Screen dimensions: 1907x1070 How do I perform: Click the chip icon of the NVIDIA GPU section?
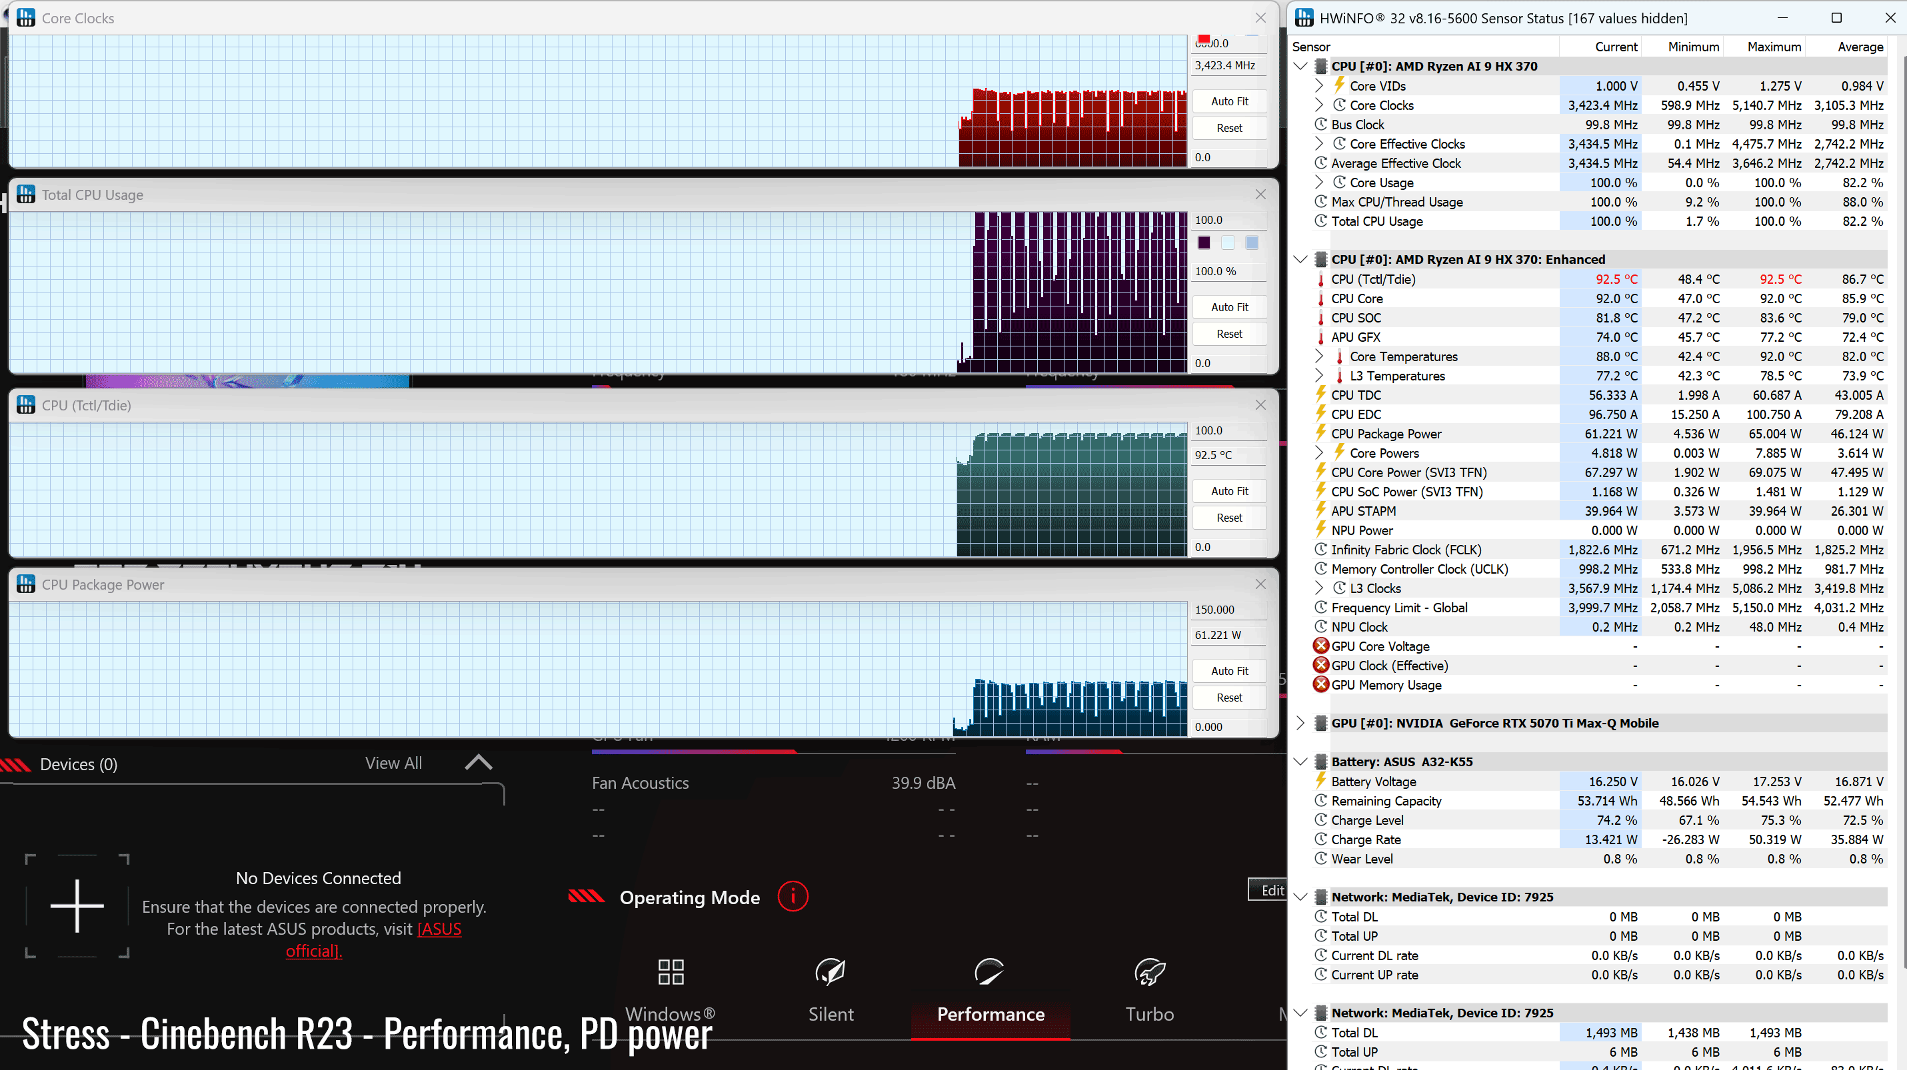[1320, 723]
